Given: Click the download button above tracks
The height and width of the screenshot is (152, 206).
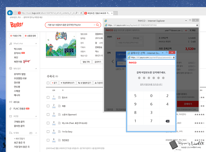Looking at the screenshot, I should (x=99, y=83).
